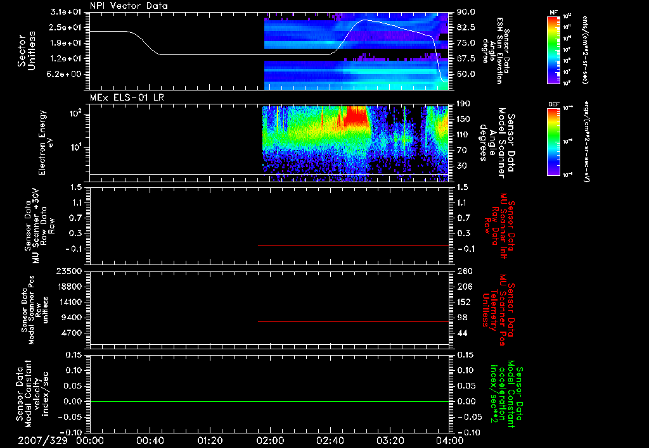Click the 190 scanner angle value
The width and height of the screenshot is (649, 448).
coord(463,104)
